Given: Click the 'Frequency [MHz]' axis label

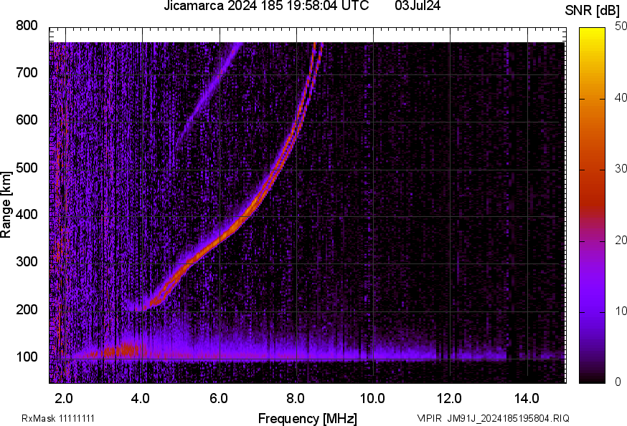Looking at the screenshot, I should click(308, 418).
